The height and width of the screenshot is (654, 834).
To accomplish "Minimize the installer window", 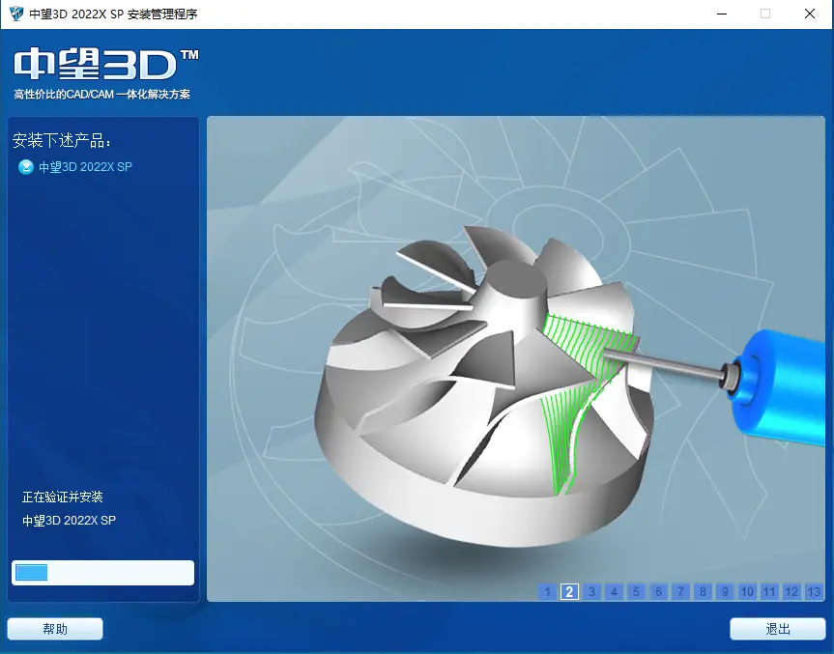I will 722,14.
